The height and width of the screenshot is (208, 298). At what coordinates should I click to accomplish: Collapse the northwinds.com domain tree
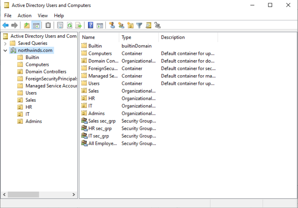tap(5, 50)
